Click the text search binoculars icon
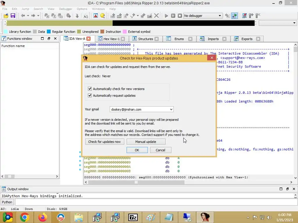298x223 pixels. pyautogui.click(x=54, y=16)
